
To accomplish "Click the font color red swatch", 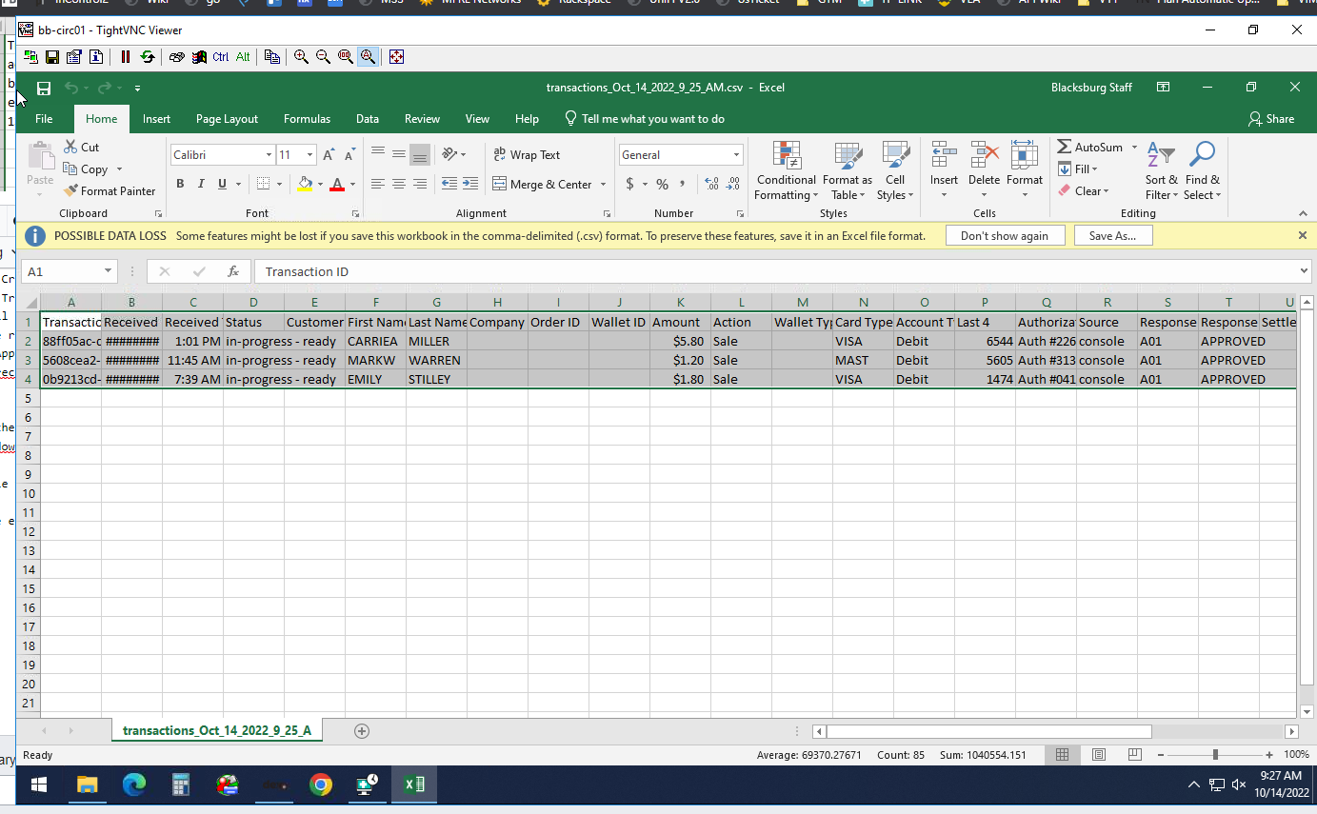I will pos(336,184).
